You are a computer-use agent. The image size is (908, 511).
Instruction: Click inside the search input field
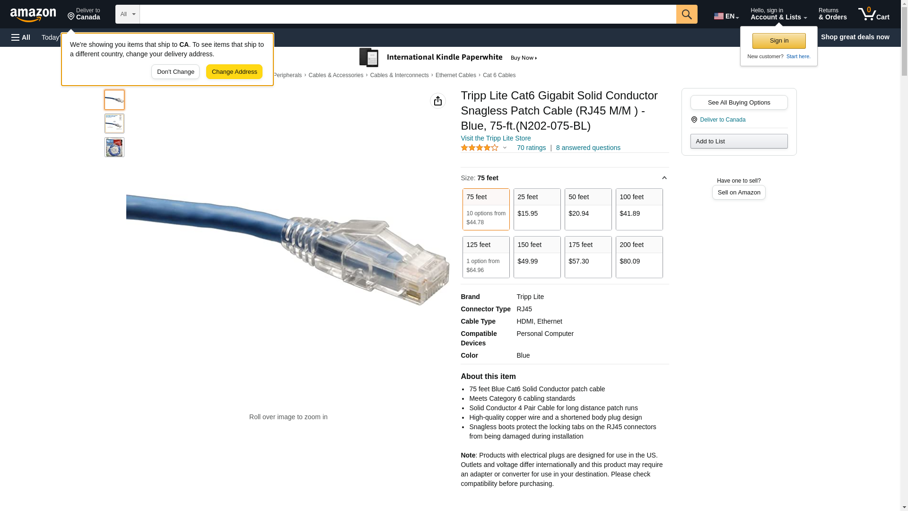[408, 14]
